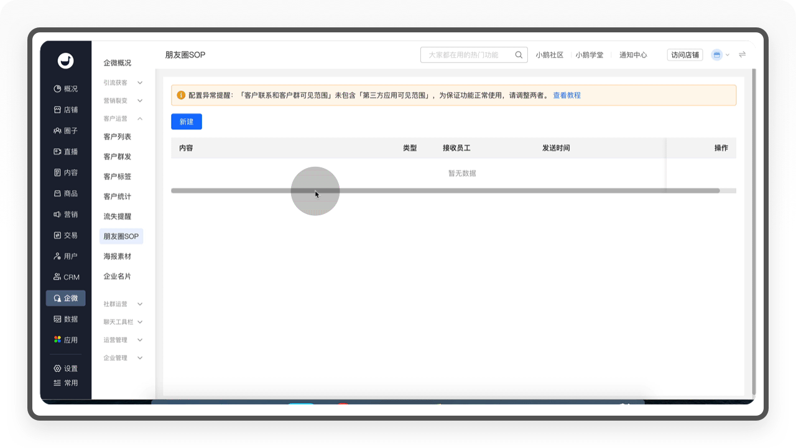The height and width of the screenshot is (448, 796).
Task: Select the highlighted 朋友圈SOP submenu item
Action: coord(121,236)
